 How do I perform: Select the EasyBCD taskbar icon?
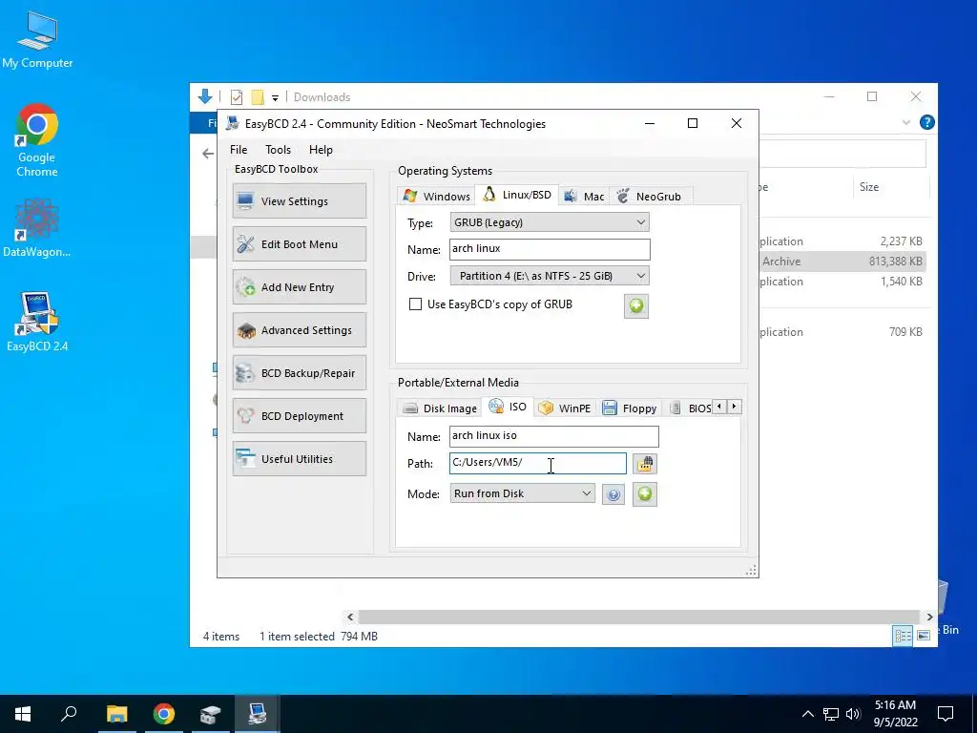258,714
